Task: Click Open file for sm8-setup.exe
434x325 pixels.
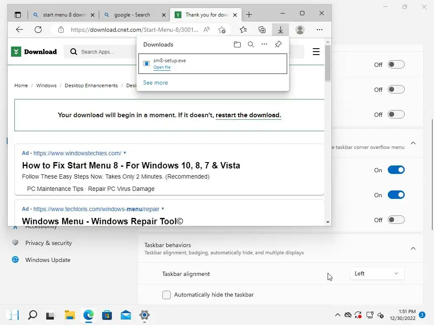Action: [162, 67]
